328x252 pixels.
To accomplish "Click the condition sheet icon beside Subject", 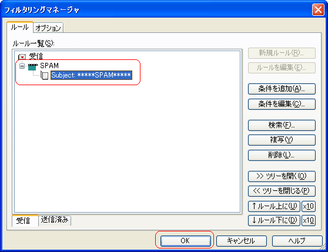I will (44, 75).
